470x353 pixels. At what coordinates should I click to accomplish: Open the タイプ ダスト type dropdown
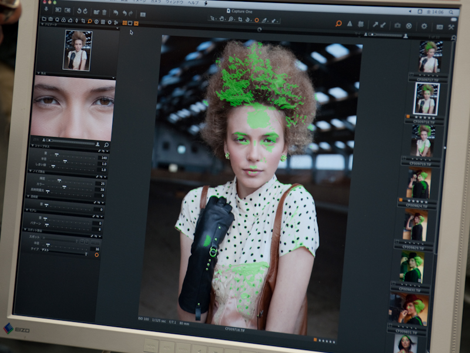63,252
